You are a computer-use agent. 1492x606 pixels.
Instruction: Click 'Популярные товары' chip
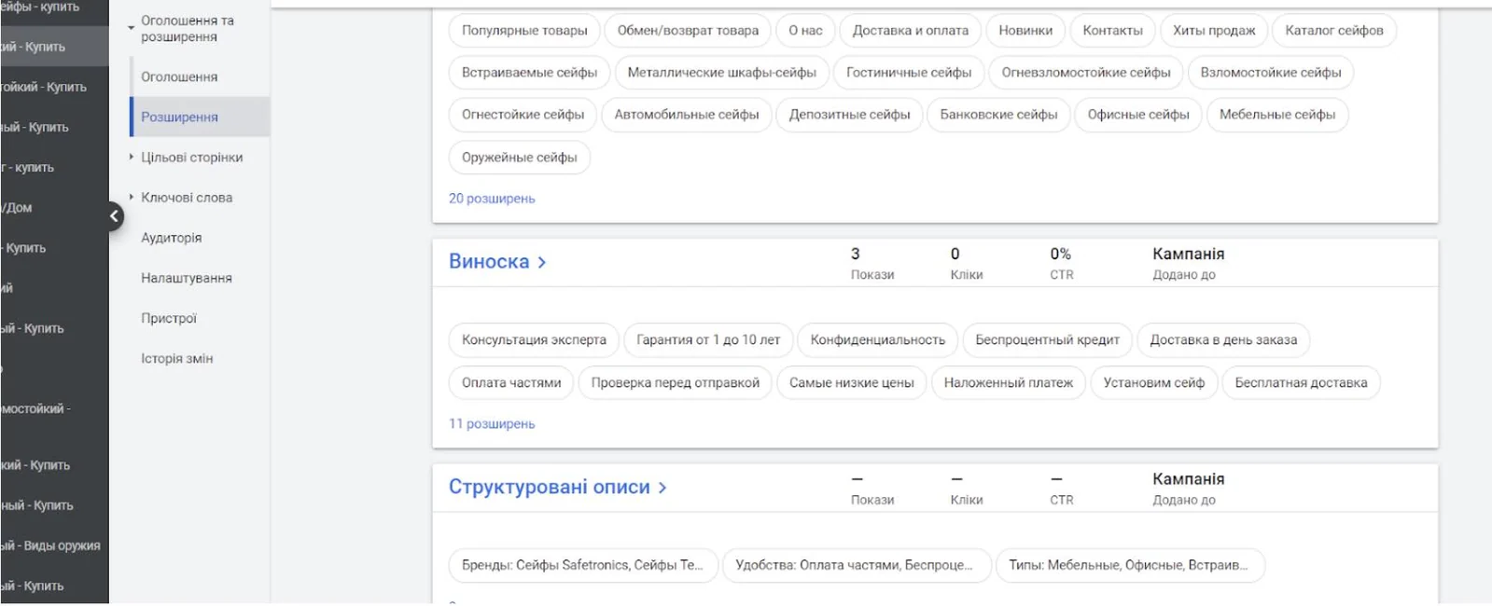[x=524, y=31]
